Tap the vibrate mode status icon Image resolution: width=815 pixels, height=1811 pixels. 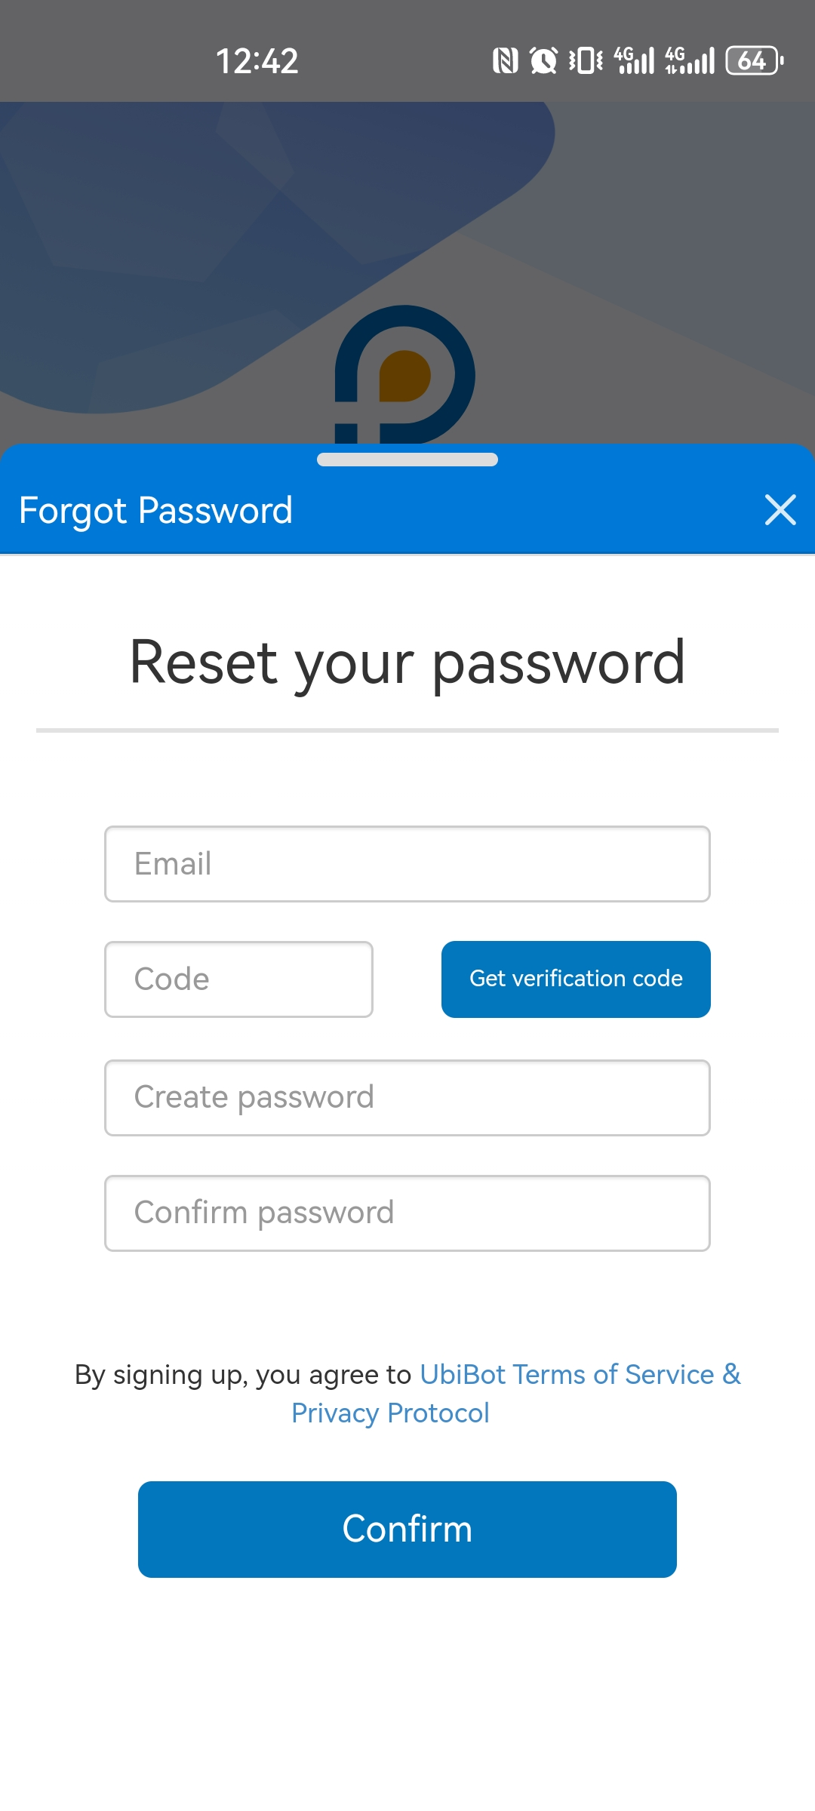coord(586,60)
